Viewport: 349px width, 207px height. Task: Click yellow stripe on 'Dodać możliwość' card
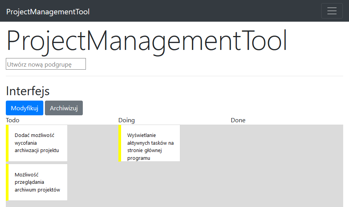[7, 143]
